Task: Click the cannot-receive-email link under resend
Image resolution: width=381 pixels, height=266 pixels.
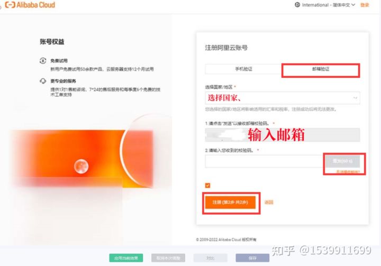Action: (x=348, y=172)
